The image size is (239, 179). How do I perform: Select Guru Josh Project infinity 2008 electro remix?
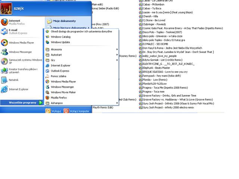168,107
